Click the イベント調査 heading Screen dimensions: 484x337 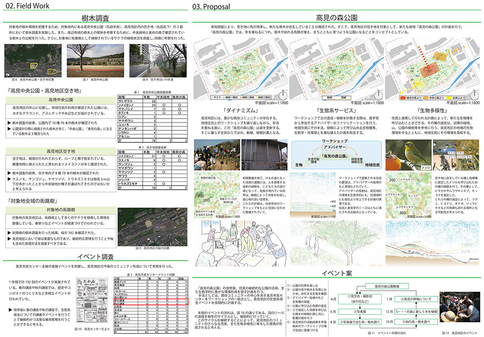point(95,257)
